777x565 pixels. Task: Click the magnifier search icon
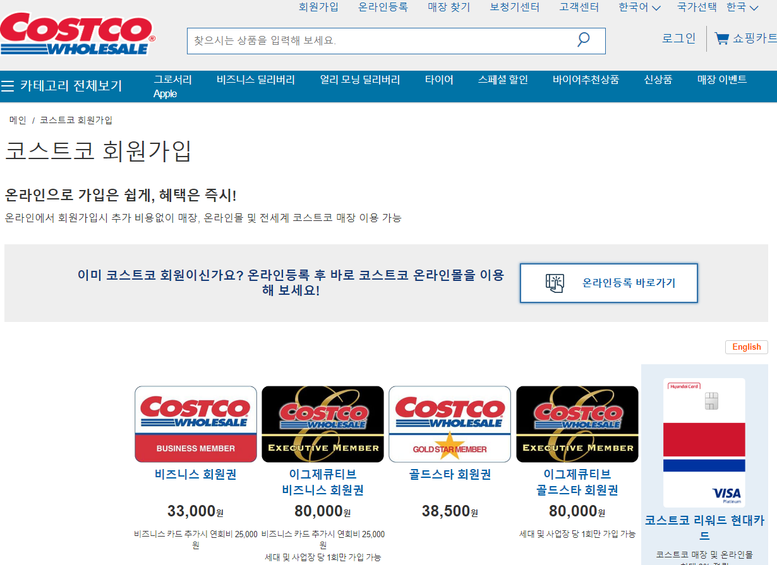(583, 40)
